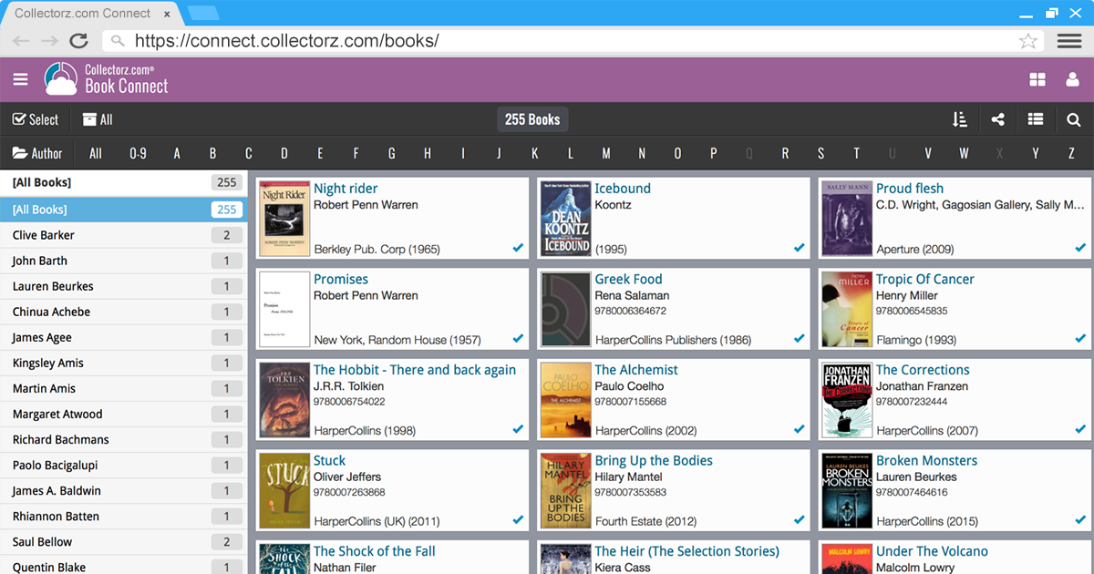Click the Stuck cover thumbnail
The image size is (1094, 574).
point(284,490)
